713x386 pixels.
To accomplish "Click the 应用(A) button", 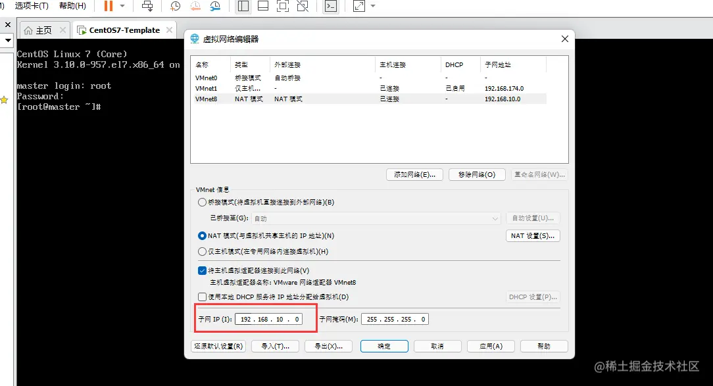I will point(491,346).
